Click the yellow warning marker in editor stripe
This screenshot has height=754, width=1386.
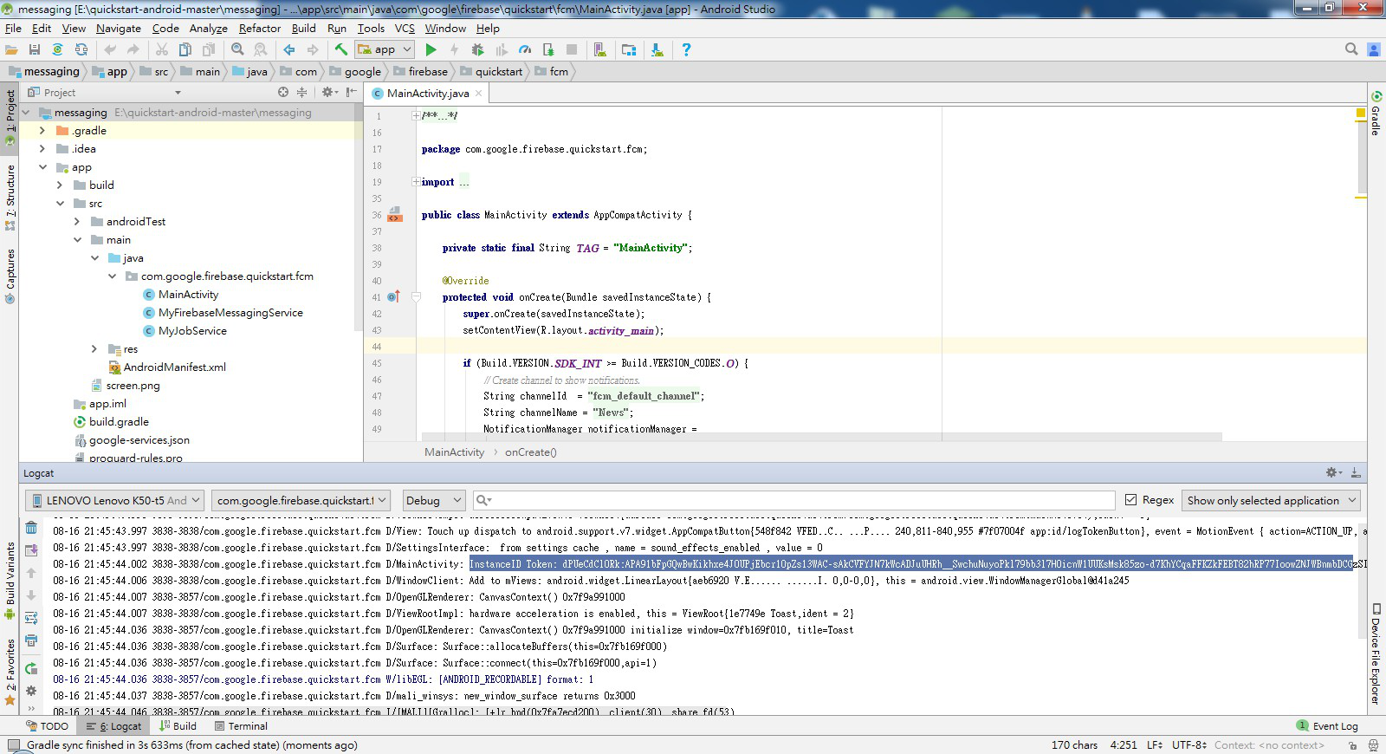(x=1360, y=114)
